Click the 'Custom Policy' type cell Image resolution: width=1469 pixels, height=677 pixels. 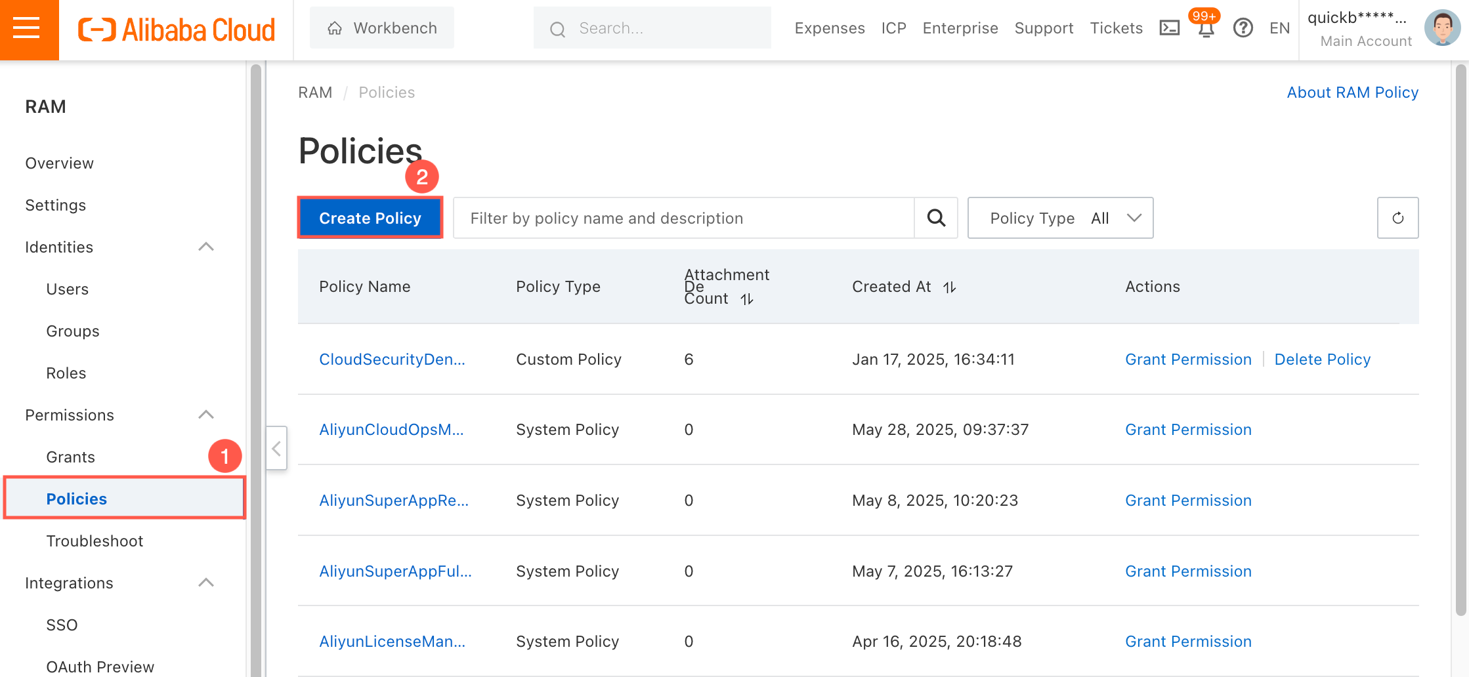pyautogui.click(x=568, y=359)
